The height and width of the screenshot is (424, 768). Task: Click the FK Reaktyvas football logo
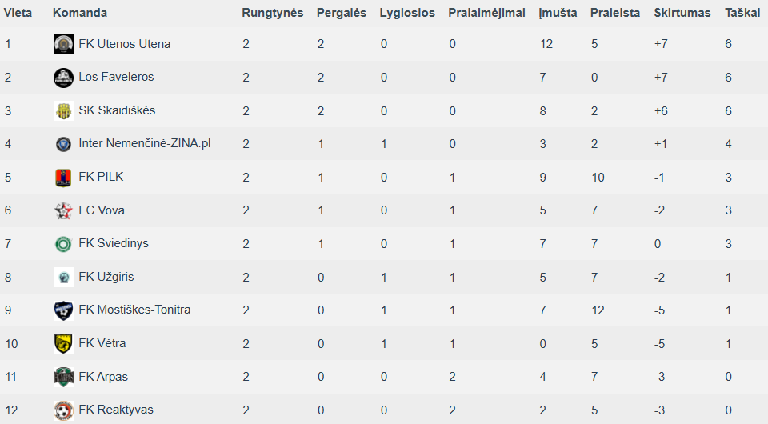tap(63, 410)
